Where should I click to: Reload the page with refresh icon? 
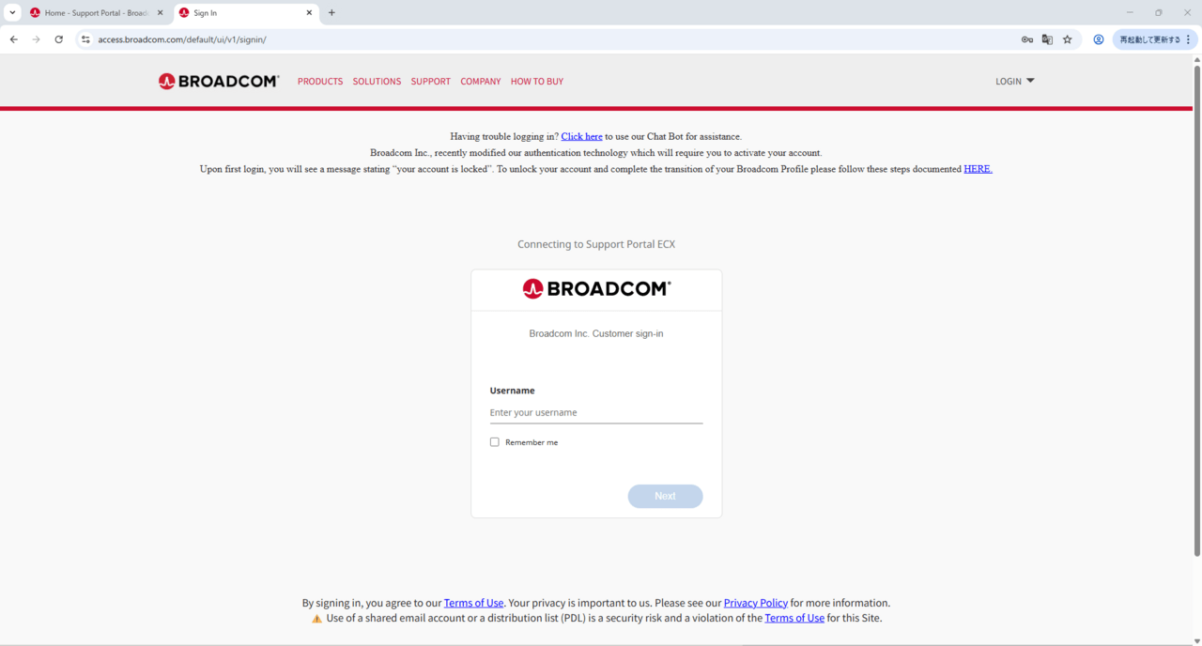click(59, 39)
